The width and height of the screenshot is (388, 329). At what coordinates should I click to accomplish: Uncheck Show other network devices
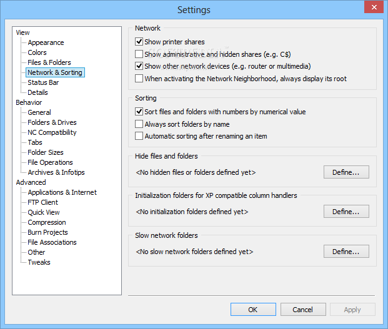[x=139, y=66]
